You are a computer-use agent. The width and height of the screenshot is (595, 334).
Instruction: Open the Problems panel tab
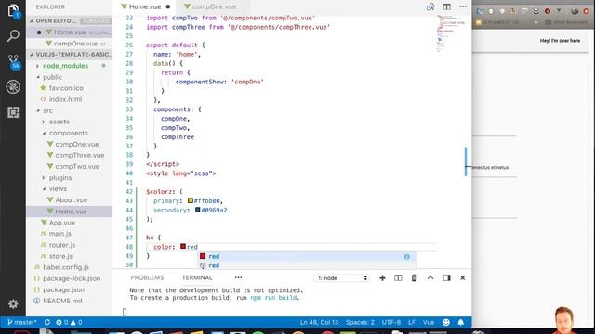[x=147, y=277]
